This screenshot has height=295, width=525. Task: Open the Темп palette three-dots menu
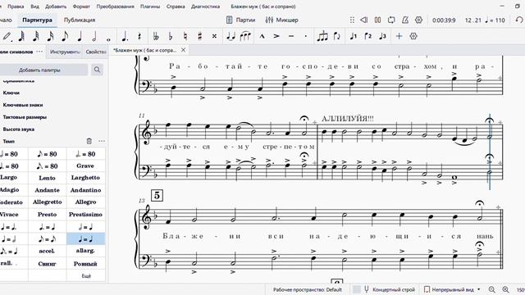[102, 141]
